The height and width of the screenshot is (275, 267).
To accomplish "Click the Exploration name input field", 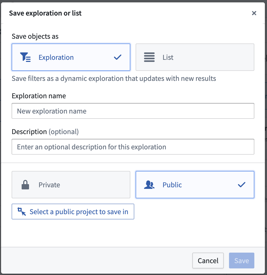I will pyautogui.click(x=133, y=111).
